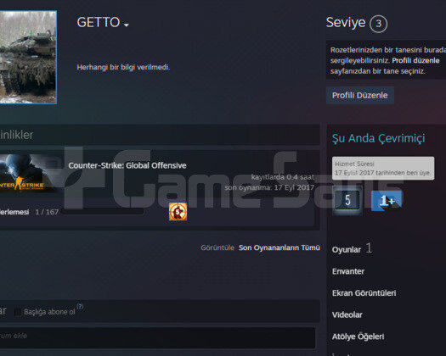Click 'son oynanma: 17 Eyl 2017' text
This screenshot has height=356, width=446.
[x=269, y=187]
